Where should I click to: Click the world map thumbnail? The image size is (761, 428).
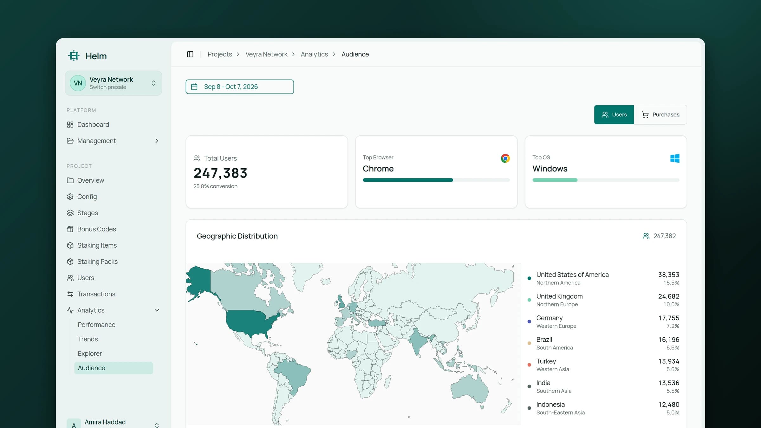click(353, 344)
